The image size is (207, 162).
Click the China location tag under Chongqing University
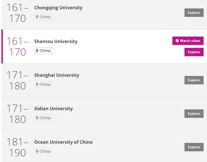coord(43,17)
